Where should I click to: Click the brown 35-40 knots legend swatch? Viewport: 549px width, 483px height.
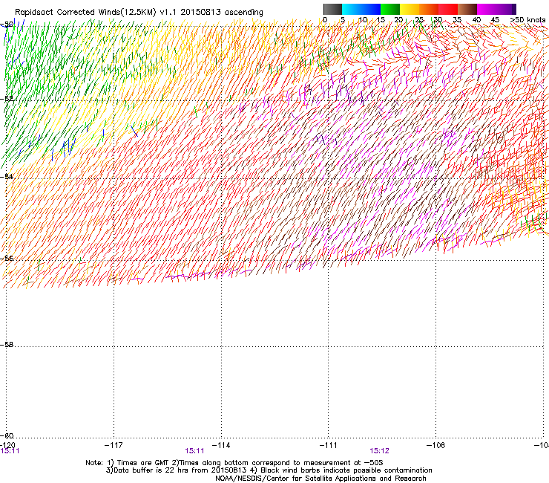click(467, 9)
